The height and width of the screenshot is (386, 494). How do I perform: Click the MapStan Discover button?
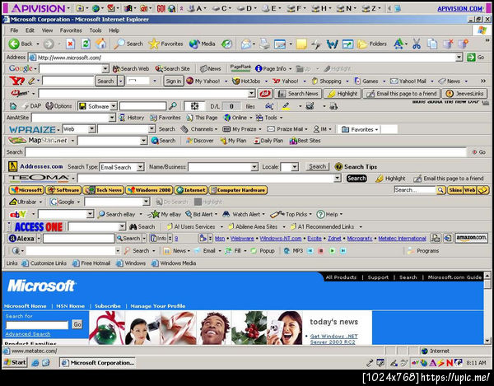pyautogui.click(x=199, y=141)
